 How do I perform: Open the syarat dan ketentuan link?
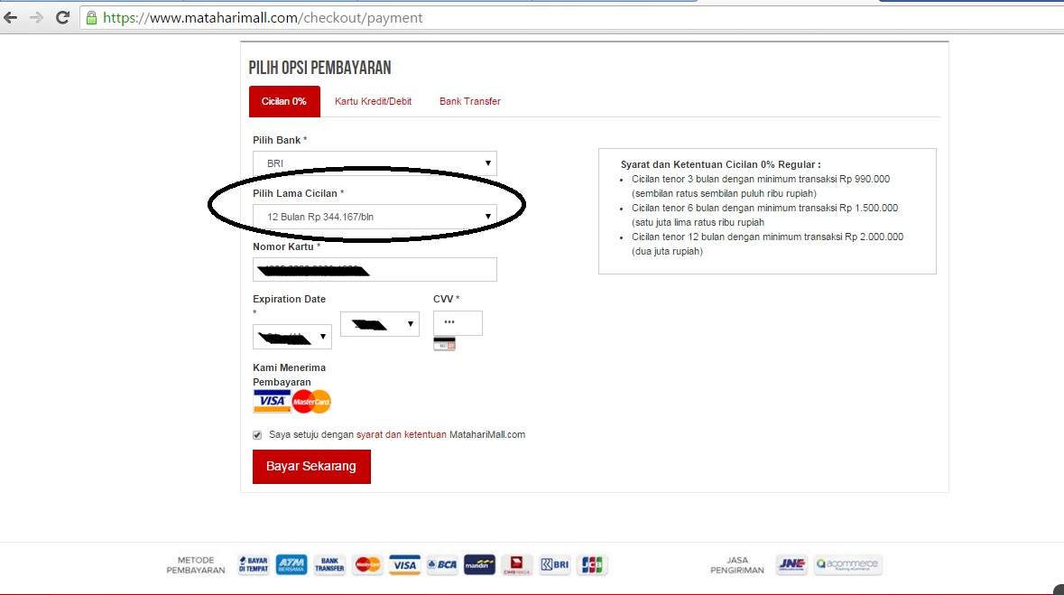point(401,434)
